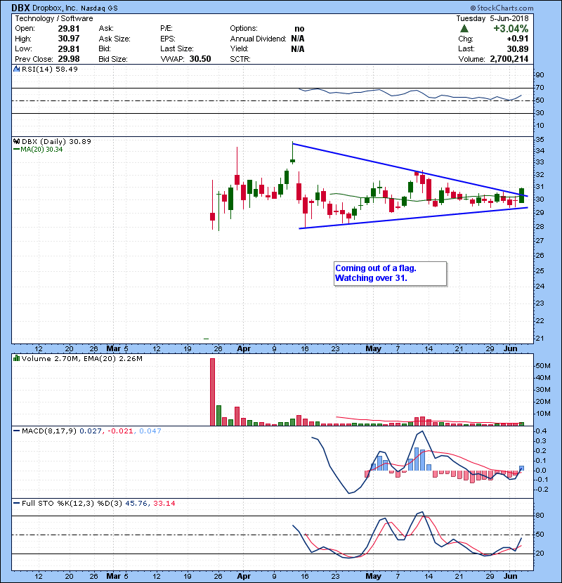Click the stochastic %K value 45.76
Screen dimensions: 562x583
[x=136, y=503]
